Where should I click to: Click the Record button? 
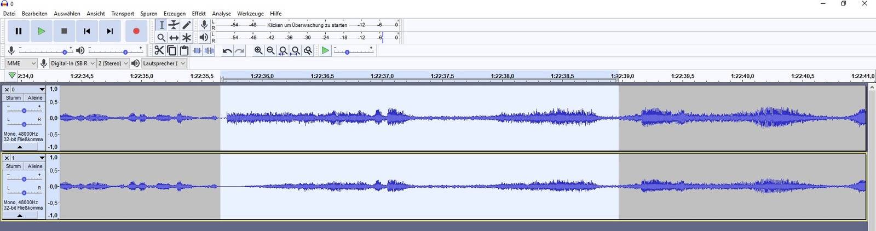tap(136, 31)
